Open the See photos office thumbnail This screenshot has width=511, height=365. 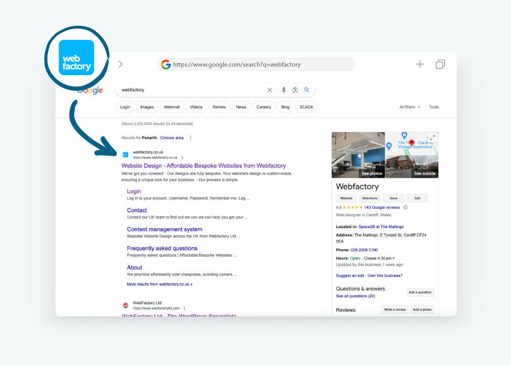coord(358,155)
